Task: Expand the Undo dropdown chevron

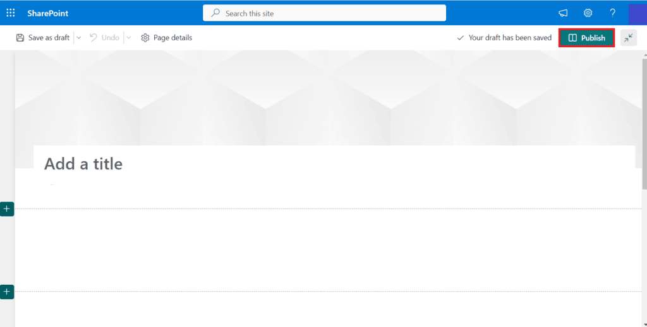Action: point(129,38)
